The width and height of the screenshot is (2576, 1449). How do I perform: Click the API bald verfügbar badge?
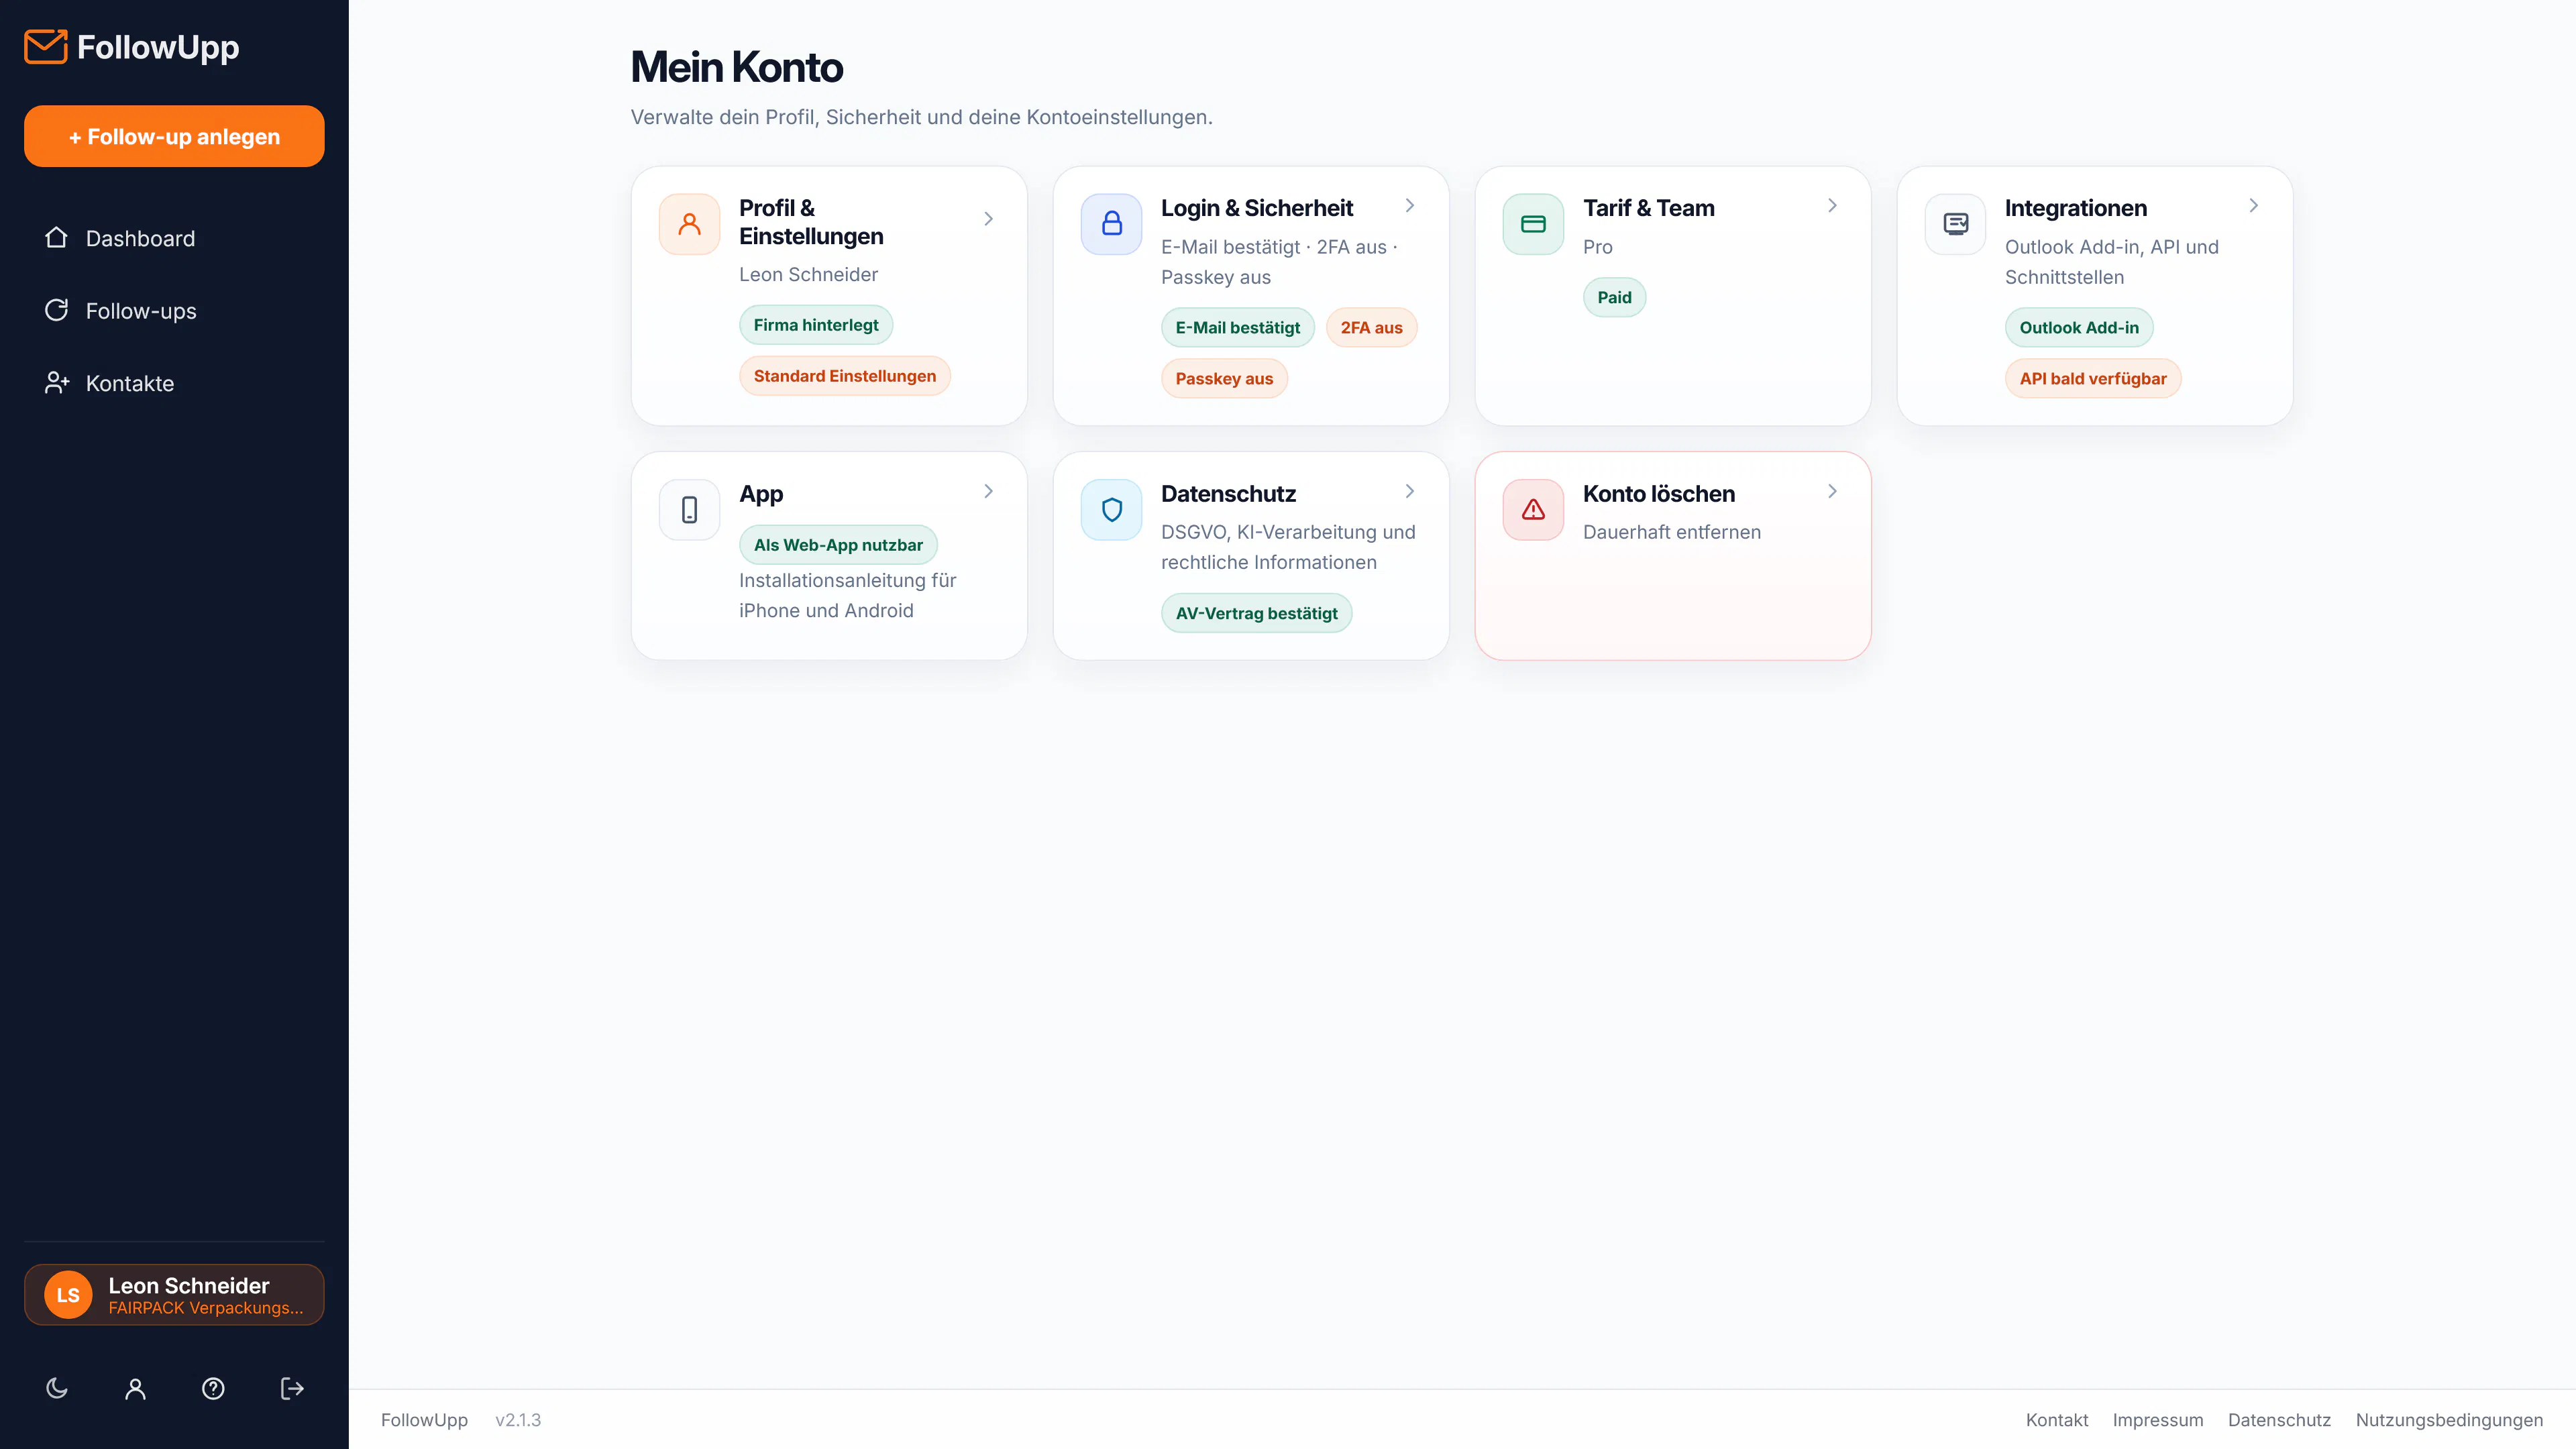tap(2093, 379)
